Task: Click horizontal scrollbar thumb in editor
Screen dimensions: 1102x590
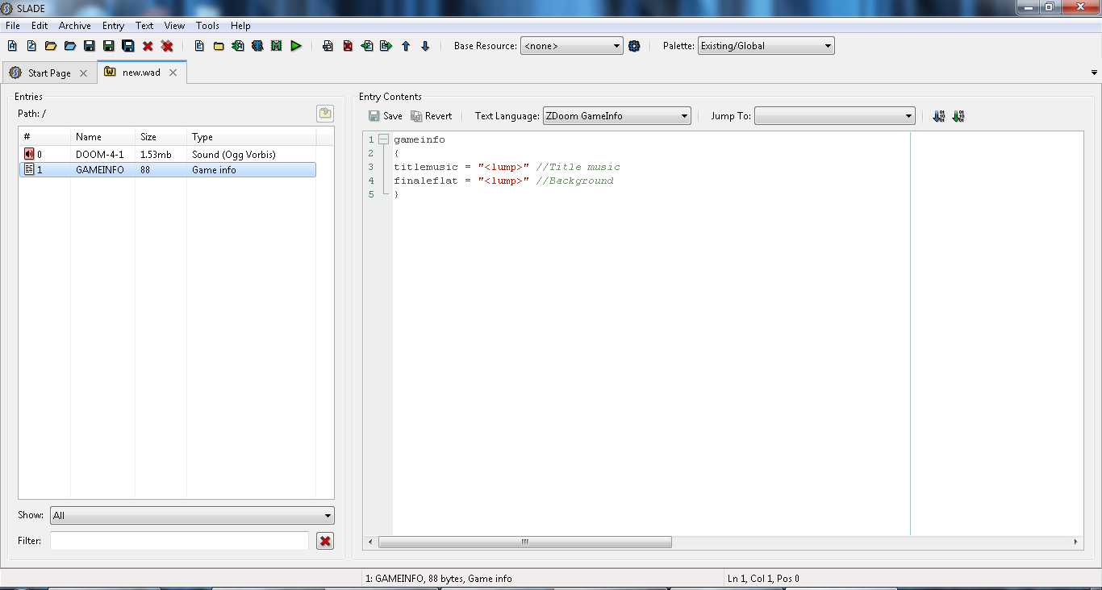Action: click(x=524, y=542)
